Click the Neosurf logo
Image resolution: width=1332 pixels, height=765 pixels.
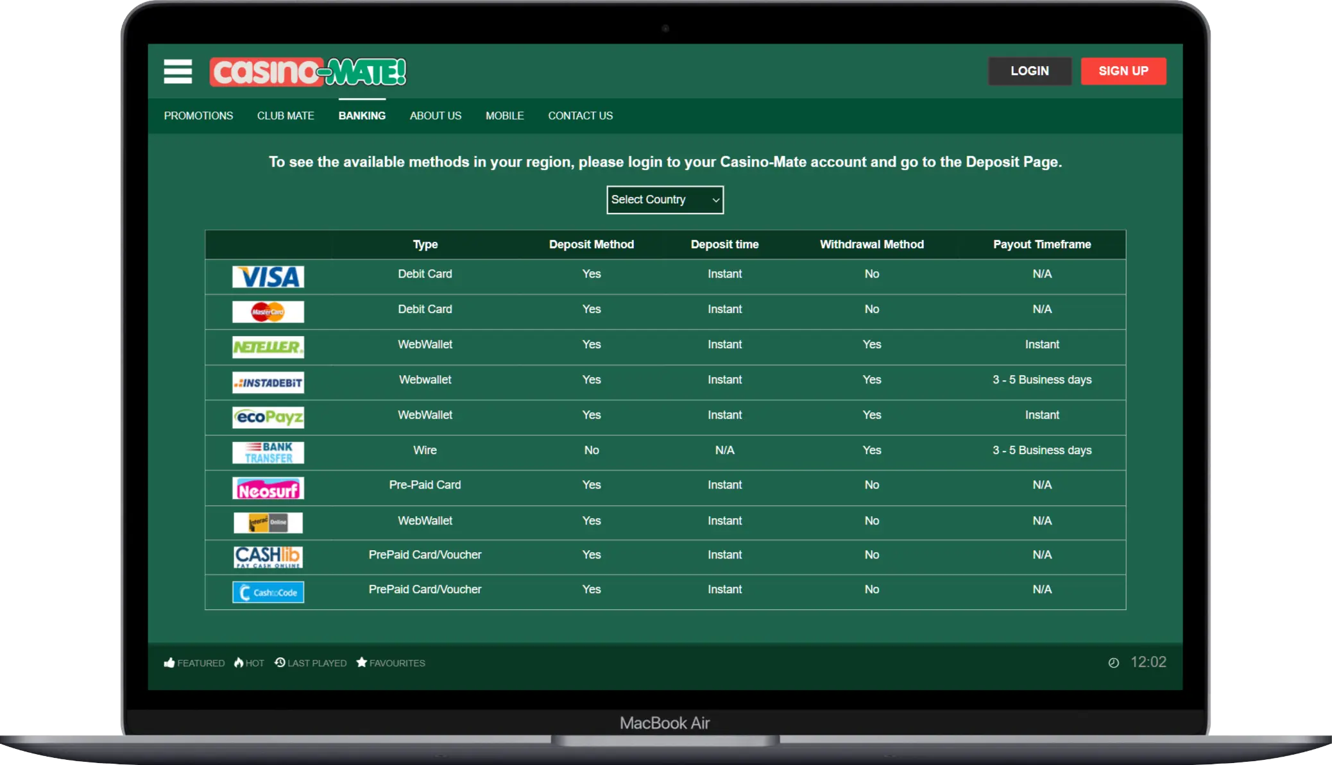(x=268, y=489)
